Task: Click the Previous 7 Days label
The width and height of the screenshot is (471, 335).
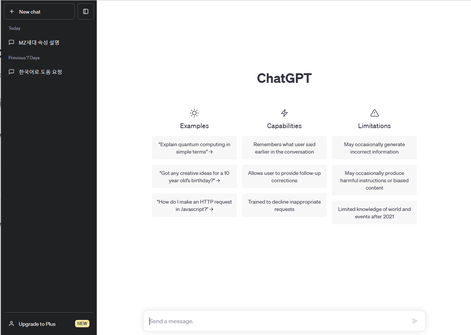Action: [24, 58]
